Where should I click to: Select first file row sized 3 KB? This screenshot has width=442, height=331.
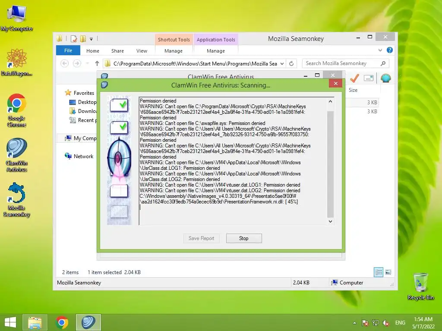click(x=362, y=103)
